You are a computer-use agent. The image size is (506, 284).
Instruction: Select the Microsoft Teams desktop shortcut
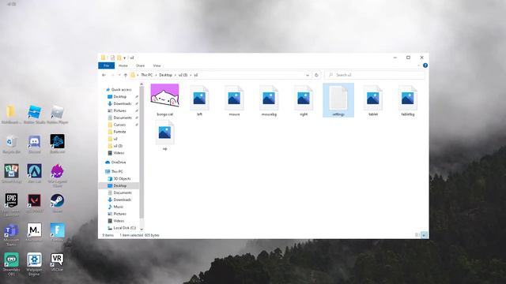[x=11, y=235]
